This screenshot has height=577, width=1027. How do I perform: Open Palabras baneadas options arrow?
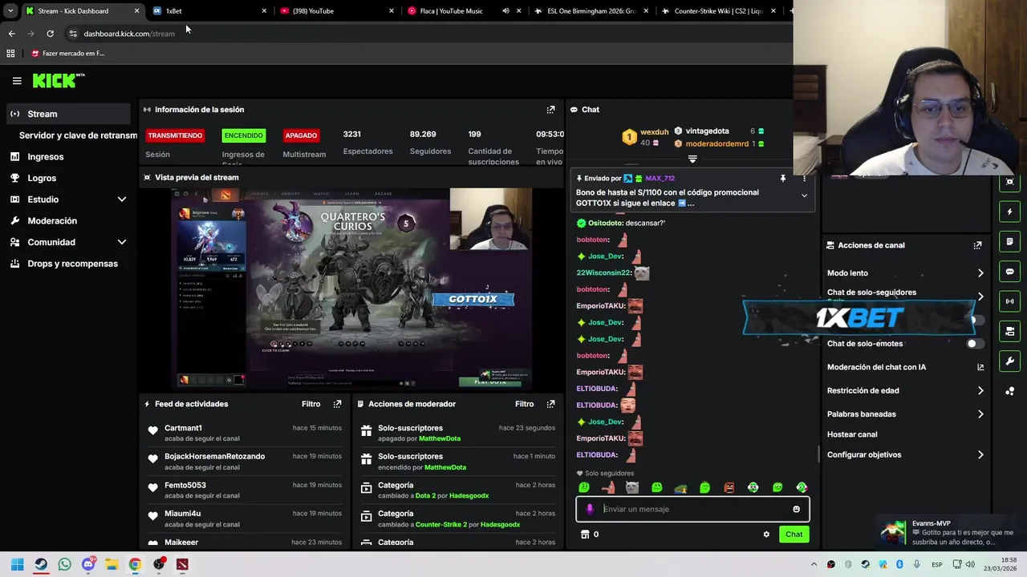tap(980, 414)
